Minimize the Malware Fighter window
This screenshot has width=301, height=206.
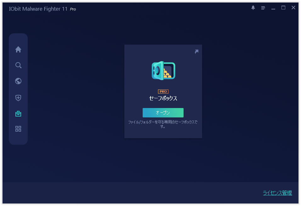tap(273, 8)
